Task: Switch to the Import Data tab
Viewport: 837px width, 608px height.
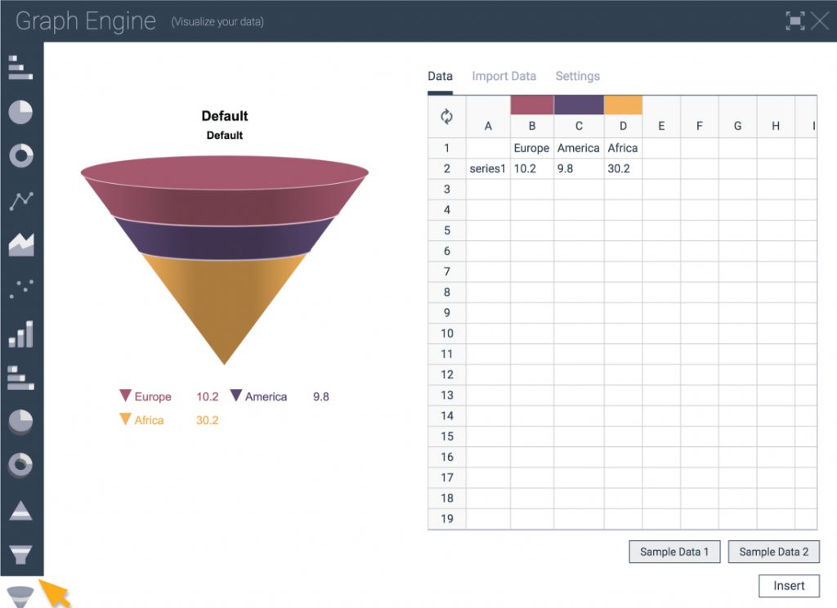Action: [x=504, y=75]
